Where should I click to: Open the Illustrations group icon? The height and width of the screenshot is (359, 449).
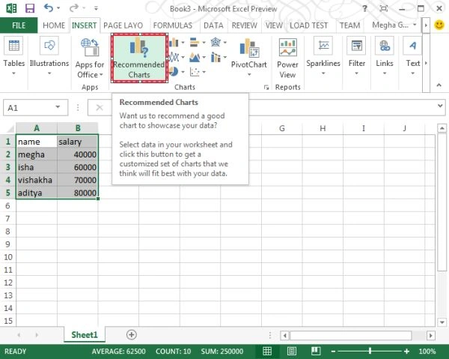49,46
